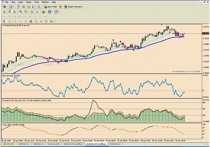Switch to the GBPUSD,M15 chart tab
Screen dimensions: 210x147
point(9,144)
